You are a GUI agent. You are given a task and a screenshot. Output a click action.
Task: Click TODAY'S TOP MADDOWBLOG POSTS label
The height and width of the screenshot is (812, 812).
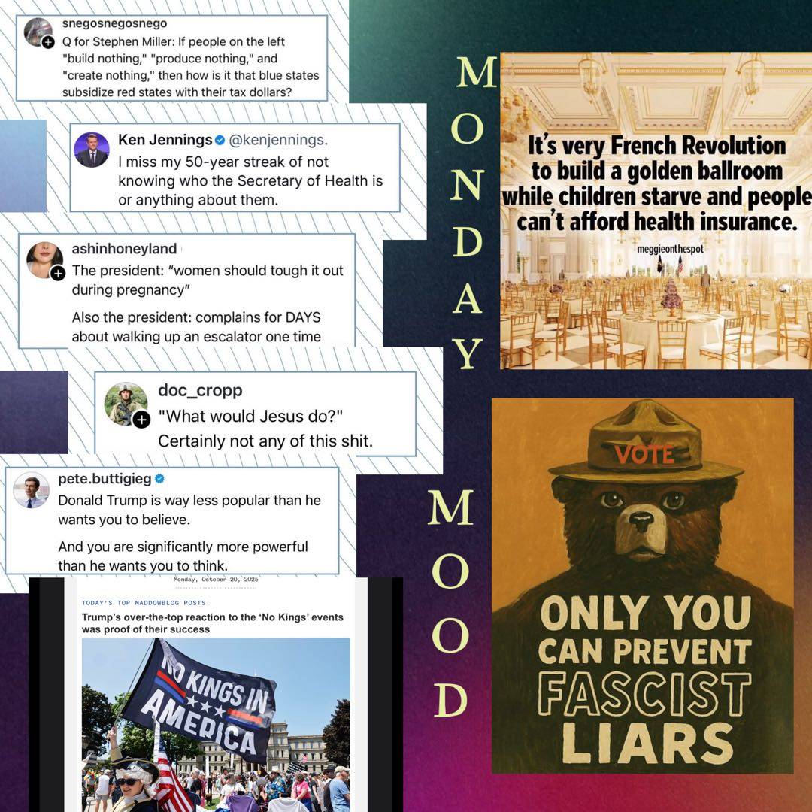(x=144, y=603)
